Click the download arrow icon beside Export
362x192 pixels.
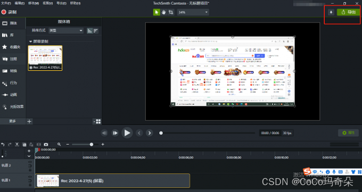[331, 12]
